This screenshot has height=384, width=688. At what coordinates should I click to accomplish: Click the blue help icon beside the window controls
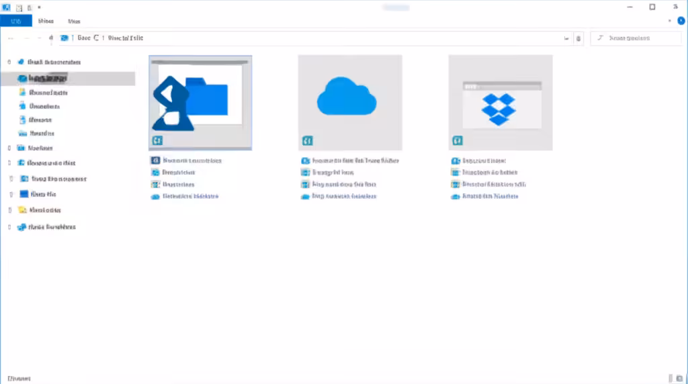coord(681,21)
